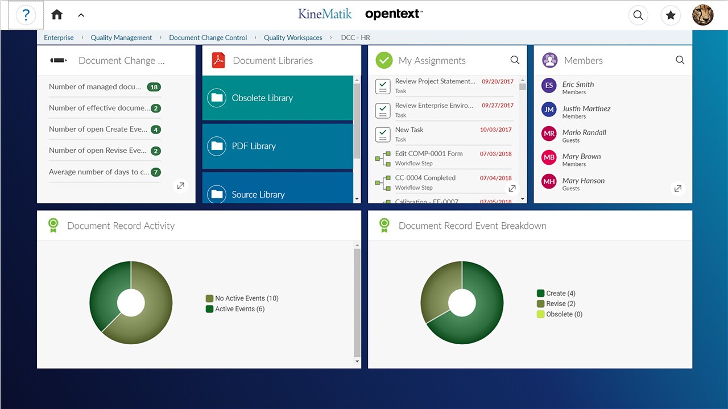728x409 pixels.
Task: Click the Document Record Activity ribbon icon
Action: [x=53, y=226]
